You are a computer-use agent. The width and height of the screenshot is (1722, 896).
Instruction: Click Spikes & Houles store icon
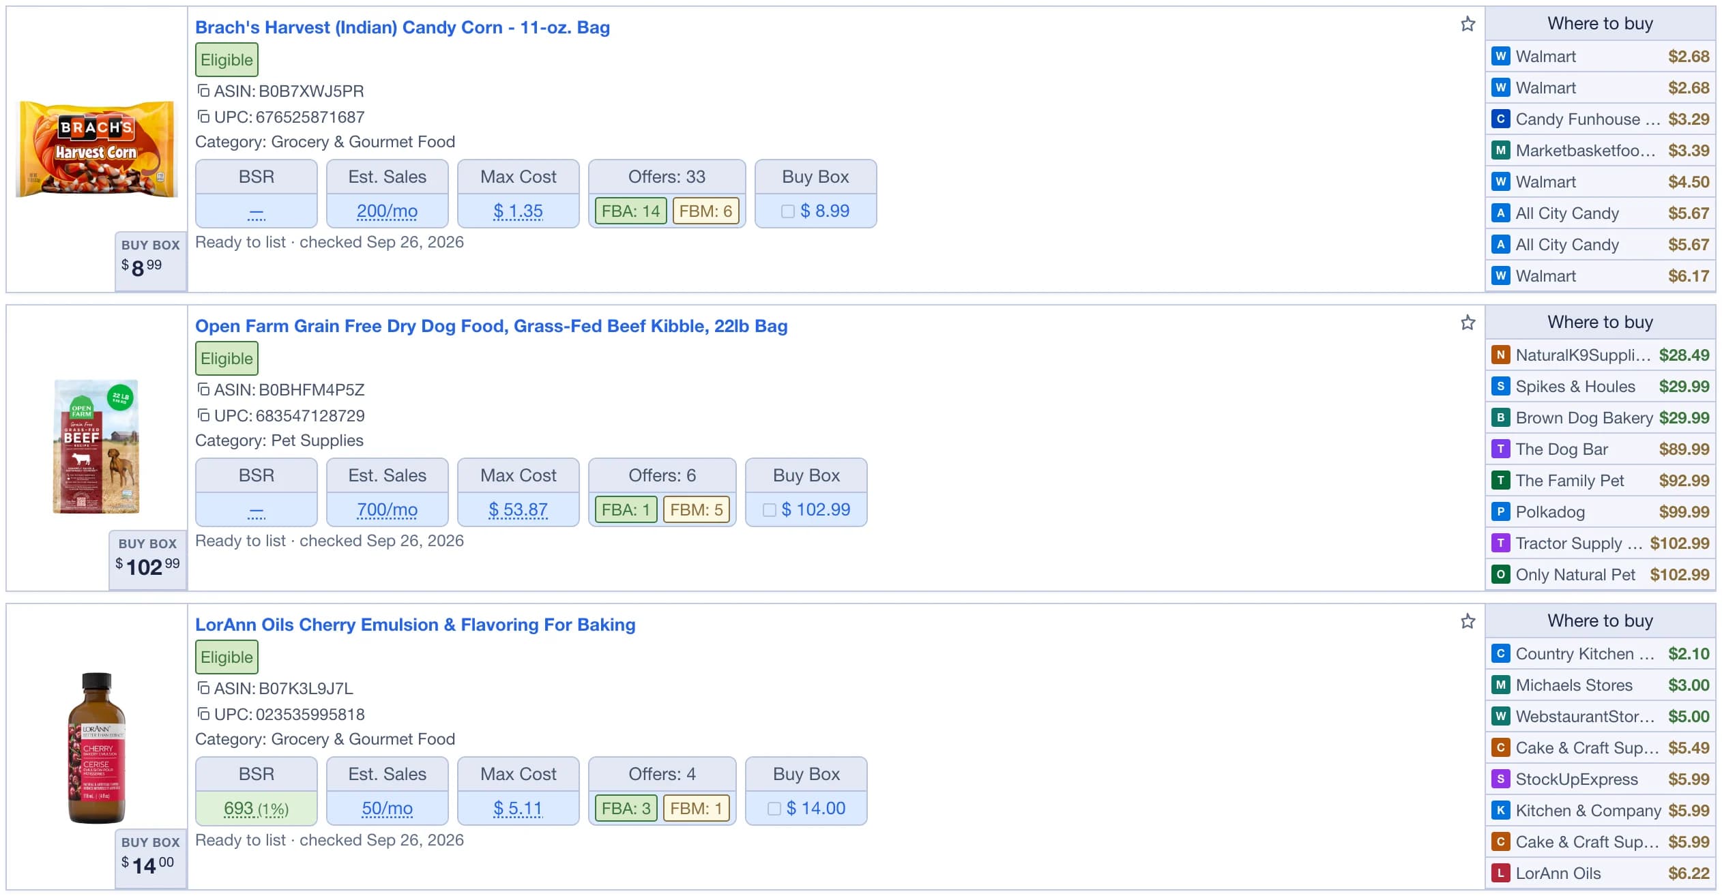(1500, 386)
